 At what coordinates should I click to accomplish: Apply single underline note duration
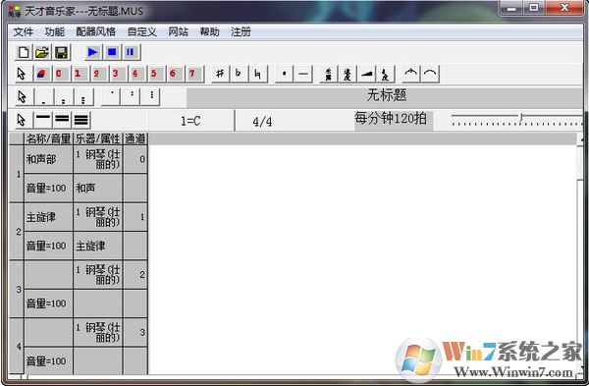(x=43, y=120)
